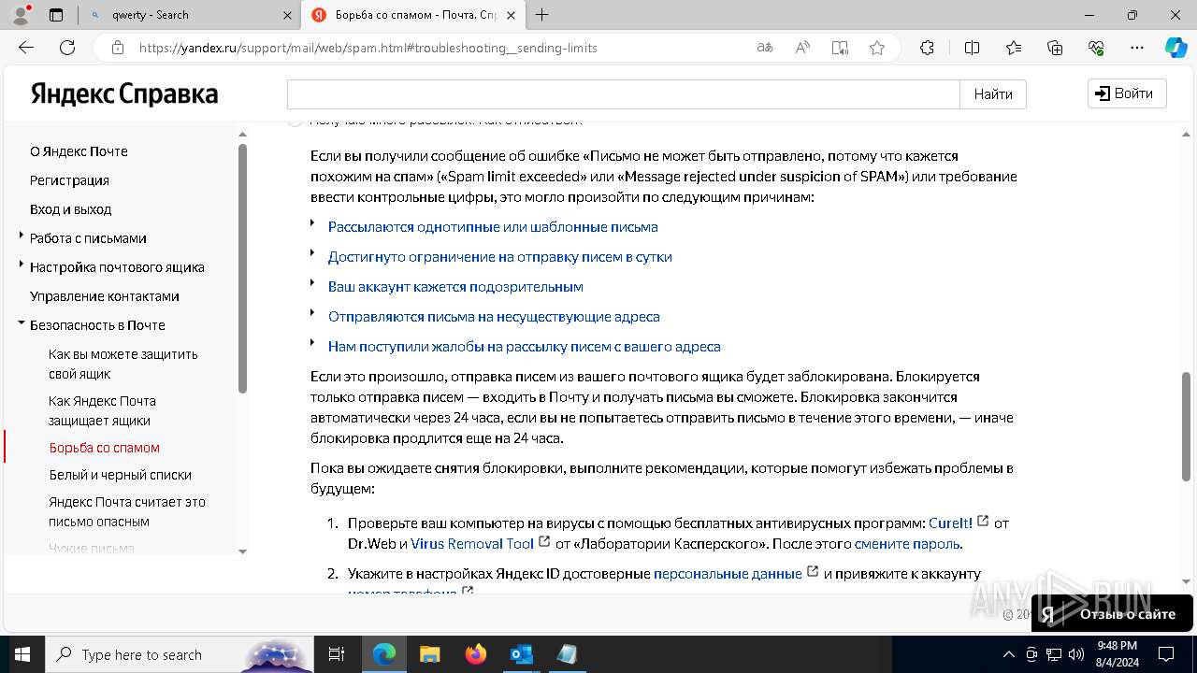Follow the персональные данные link
Viewport: 1197px width, 673px height.
point(728,573)
